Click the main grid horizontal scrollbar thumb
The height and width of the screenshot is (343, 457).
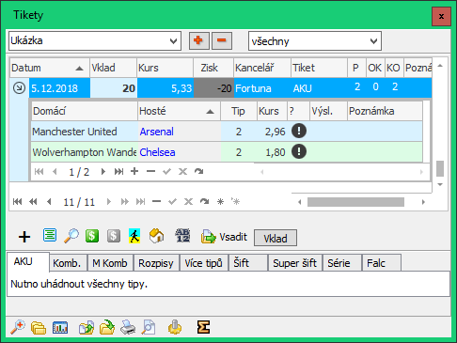355,202
